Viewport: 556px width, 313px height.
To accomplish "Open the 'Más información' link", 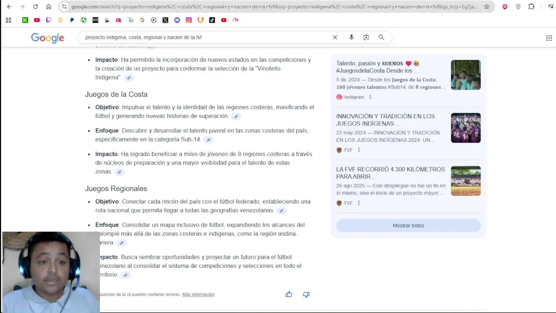I will point(198,294).
